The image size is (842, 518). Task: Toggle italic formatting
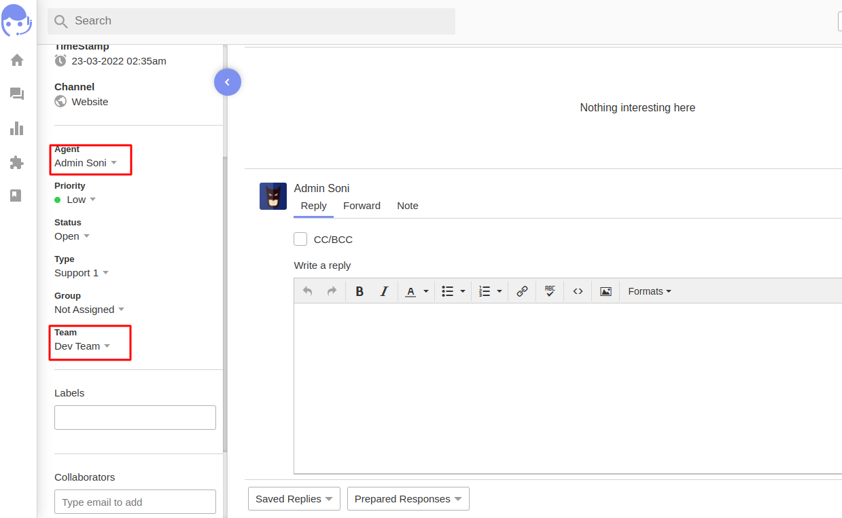[384, 291]
